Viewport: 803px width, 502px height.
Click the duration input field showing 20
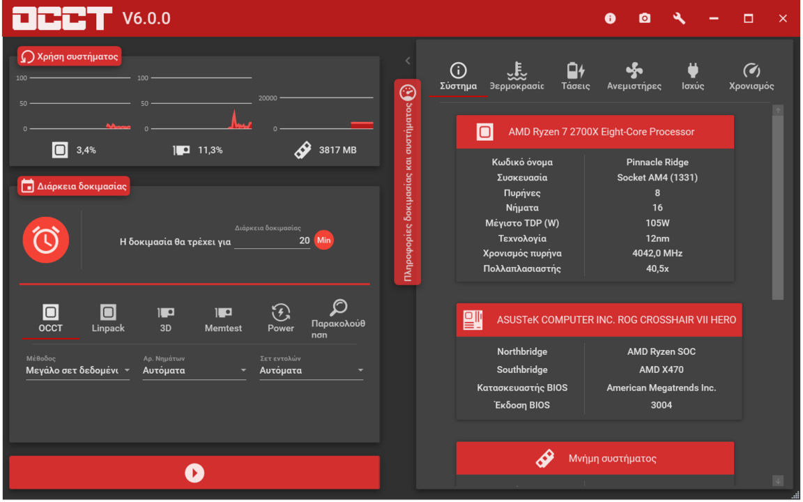pyautogui.click(x=272, y=241)
